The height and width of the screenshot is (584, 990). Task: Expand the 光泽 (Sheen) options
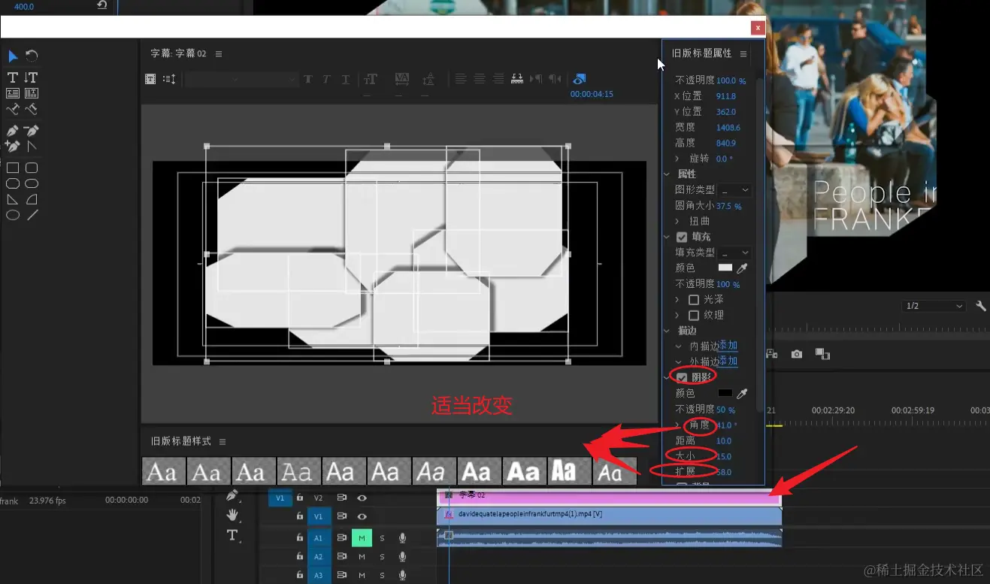[x=677, y=300]
